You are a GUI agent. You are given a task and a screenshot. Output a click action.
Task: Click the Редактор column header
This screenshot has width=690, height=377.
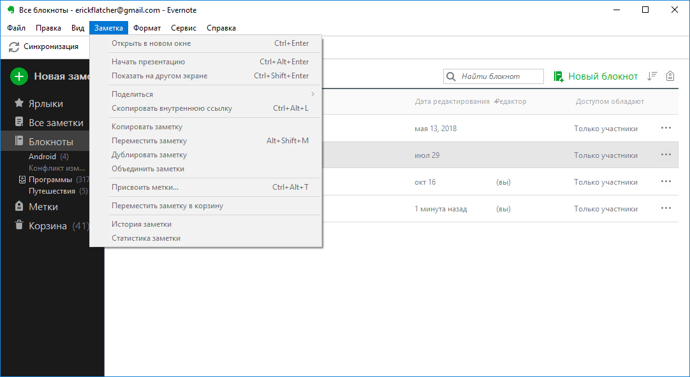tap(511, 101)
